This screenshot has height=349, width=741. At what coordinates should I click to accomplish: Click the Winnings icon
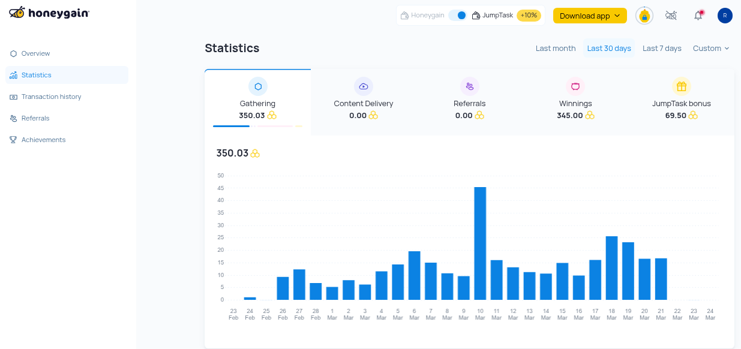[x=575, y=86]
